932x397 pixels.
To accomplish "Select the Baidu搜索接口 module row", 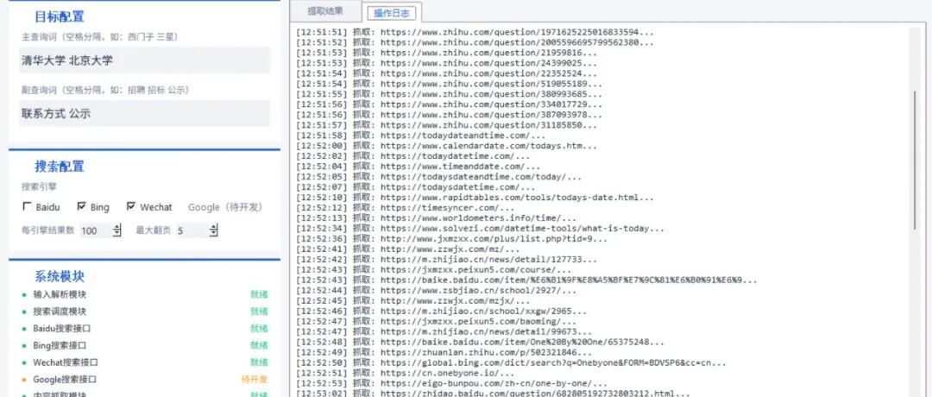I will pos(144,328).
